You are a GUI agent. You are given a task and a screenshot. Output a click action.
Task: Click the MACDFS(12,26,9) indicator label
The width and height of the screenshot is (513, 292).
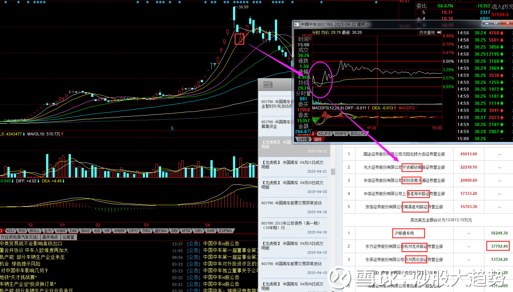click(x=328, y=108)
